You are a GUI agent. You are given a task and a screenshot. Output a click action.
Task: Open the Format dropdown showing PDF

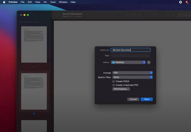click(132, 73)
